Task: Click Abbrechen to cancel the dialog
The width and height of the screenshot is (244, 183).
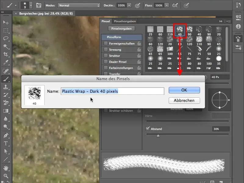Action: coord(184,101)
